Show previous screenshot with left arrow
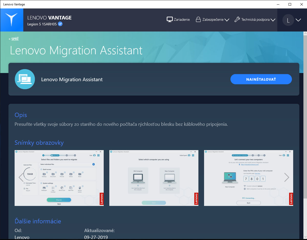Screen dimensions: 307x240 (21, 178)
